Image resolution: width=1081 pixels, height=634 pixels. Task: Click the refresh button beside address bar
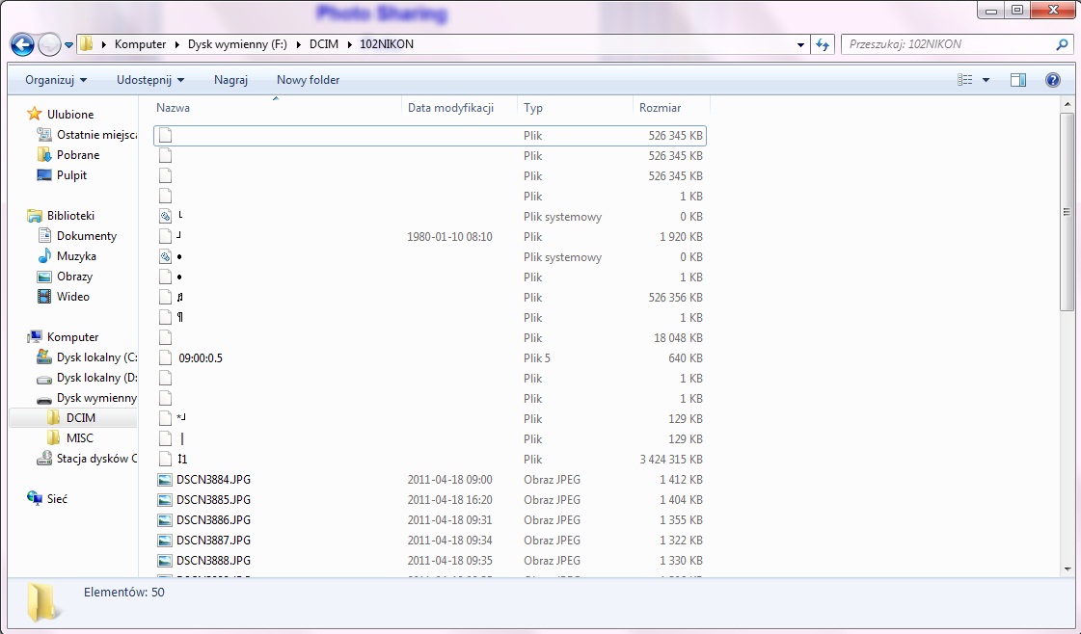(823, 44)
